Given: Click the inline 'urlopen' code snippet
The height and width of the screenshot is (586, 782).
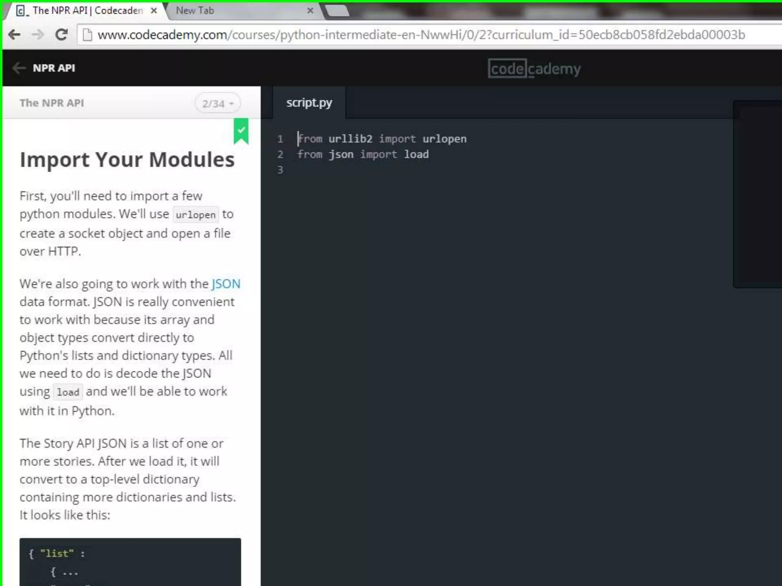Looking at the screenshot, I should pyautogui.click(x=196, y=215).
